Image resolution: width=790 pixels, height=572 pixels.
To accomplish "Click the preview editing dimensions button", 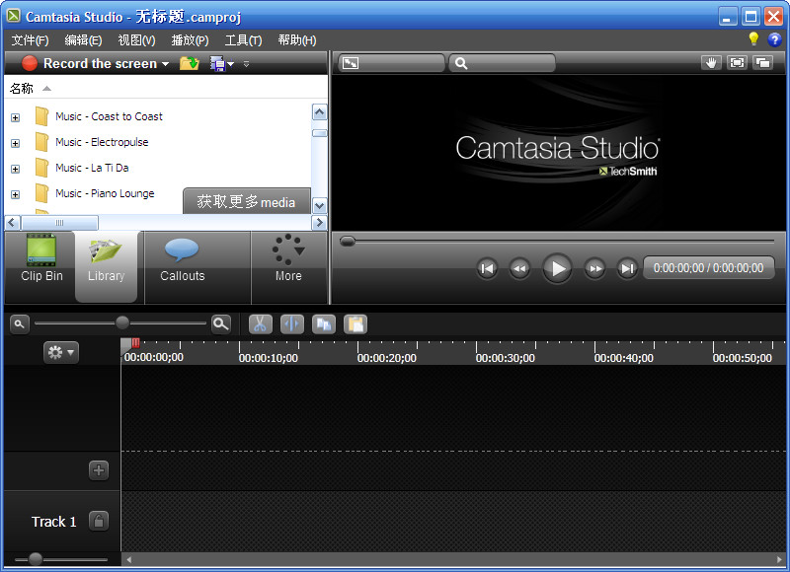I will 391,63.
